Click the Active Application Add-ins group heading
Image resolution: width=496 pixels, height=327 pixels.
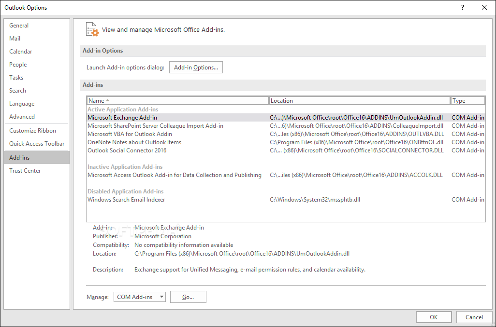(x=123, y=109)
